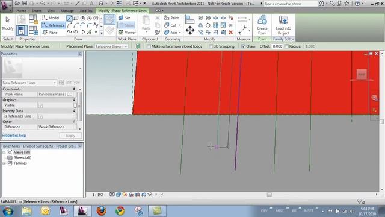Toggle Draw on Work Plane mode
The width and height of the screenshot is (385, 217).
click(109, 30)
